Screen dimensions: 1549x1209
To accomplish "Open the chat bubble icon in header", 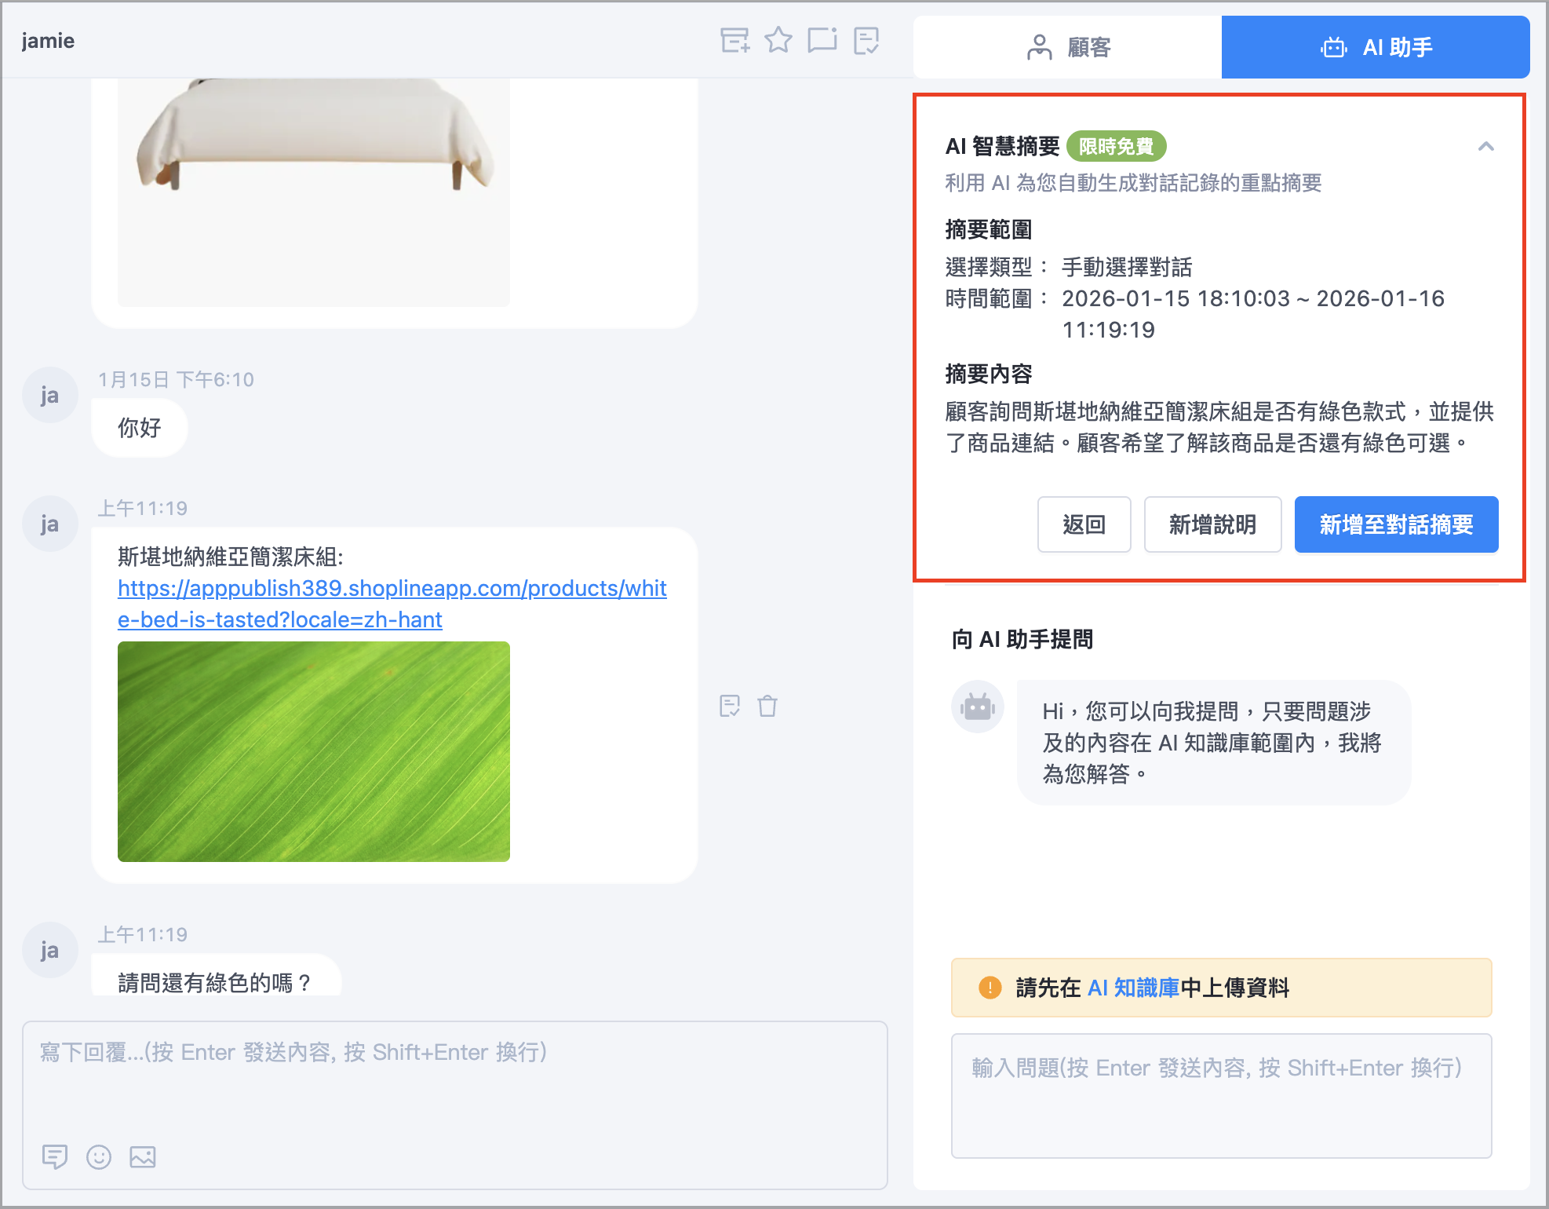I will (822, 40).
